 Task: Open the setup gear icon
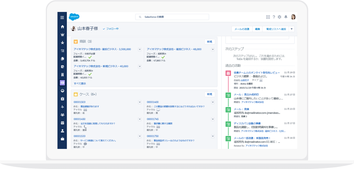(x=279, y=17)
